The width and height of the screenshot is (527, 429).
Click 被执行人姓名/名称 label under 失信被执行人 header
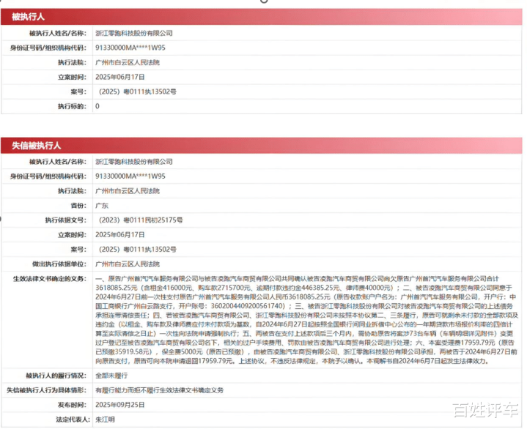pos(58,162)
